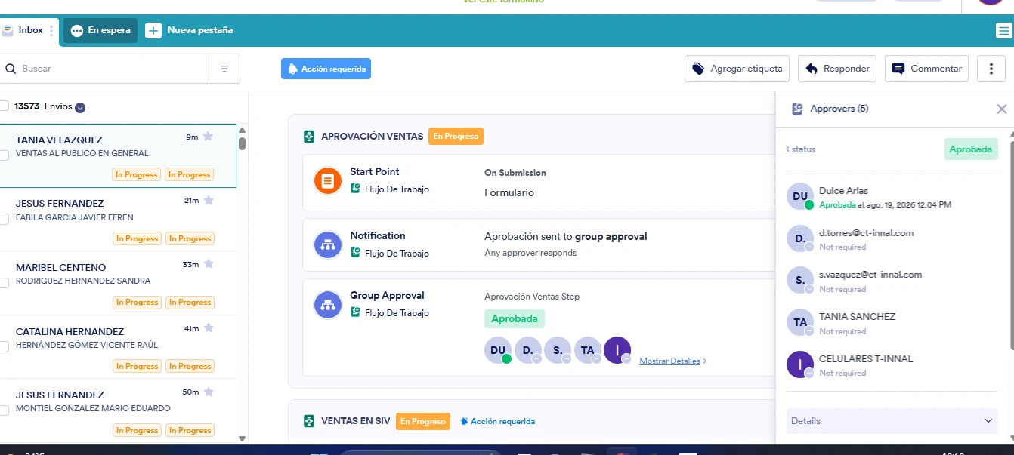
Task: Click the Aprobada badge in Group Approval step
Action: tap(515, 318)
